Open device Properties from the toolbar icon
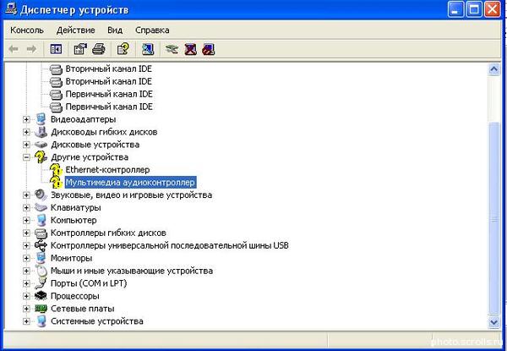Viewport: 507px width, 351px height. pos(80,49)
